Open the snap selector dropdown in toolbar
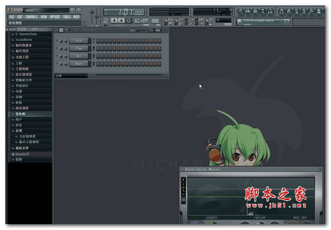The image size is (331, 230). (x=223, y=20)
